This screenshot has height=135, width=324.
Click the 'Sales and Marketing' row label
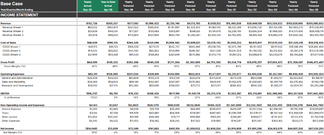13,82
